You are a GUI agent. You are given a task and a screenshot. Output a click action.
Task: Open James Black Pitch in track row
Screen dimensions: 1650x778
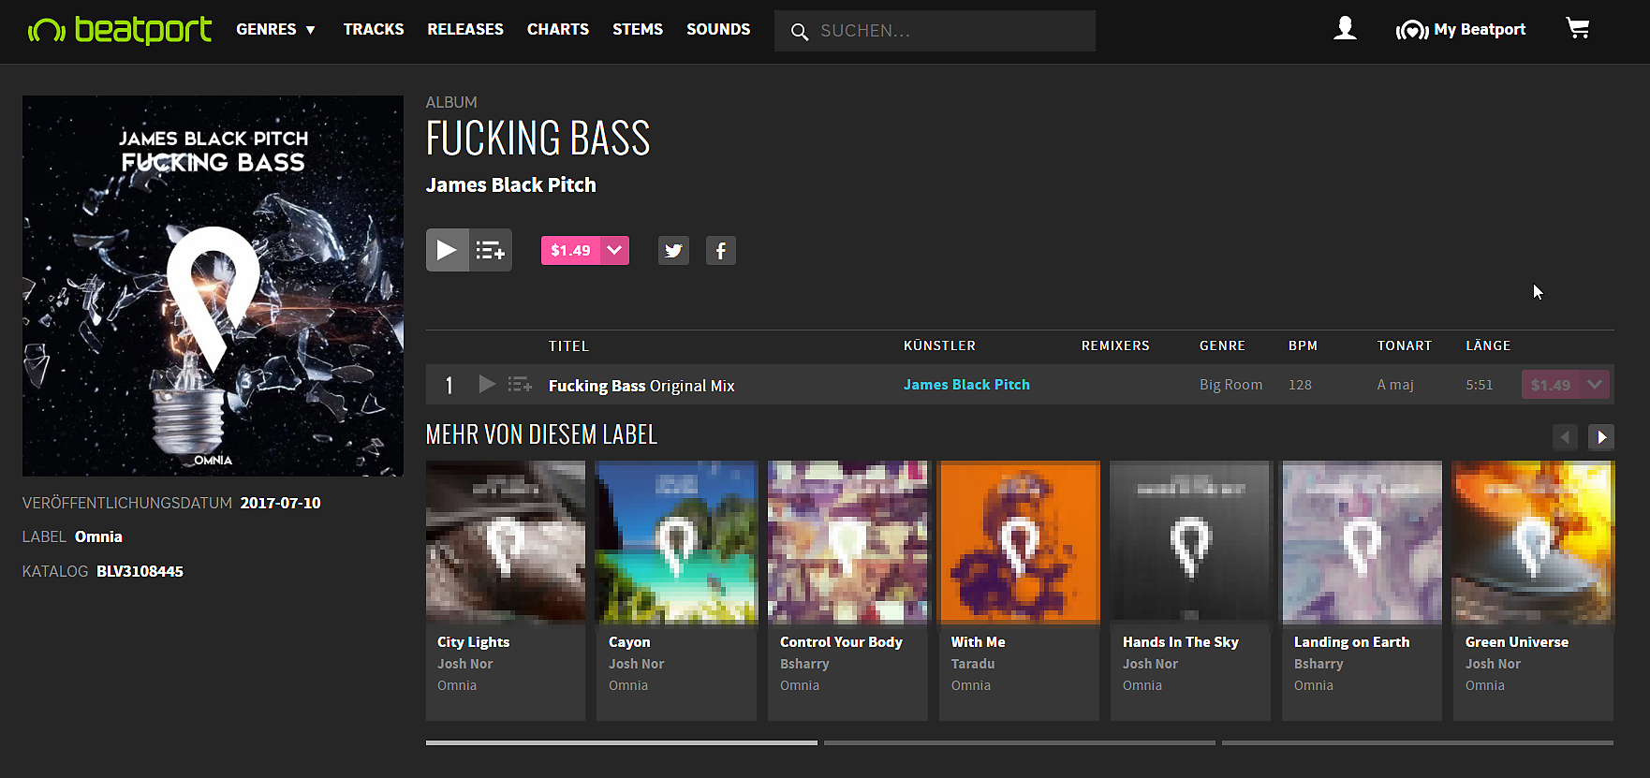point(966,385)
